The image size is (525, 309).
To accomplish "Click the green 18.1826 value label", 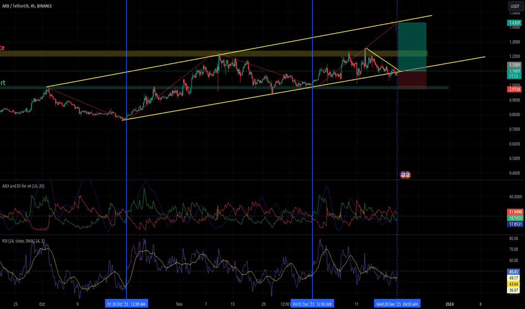I will point(515,218).
